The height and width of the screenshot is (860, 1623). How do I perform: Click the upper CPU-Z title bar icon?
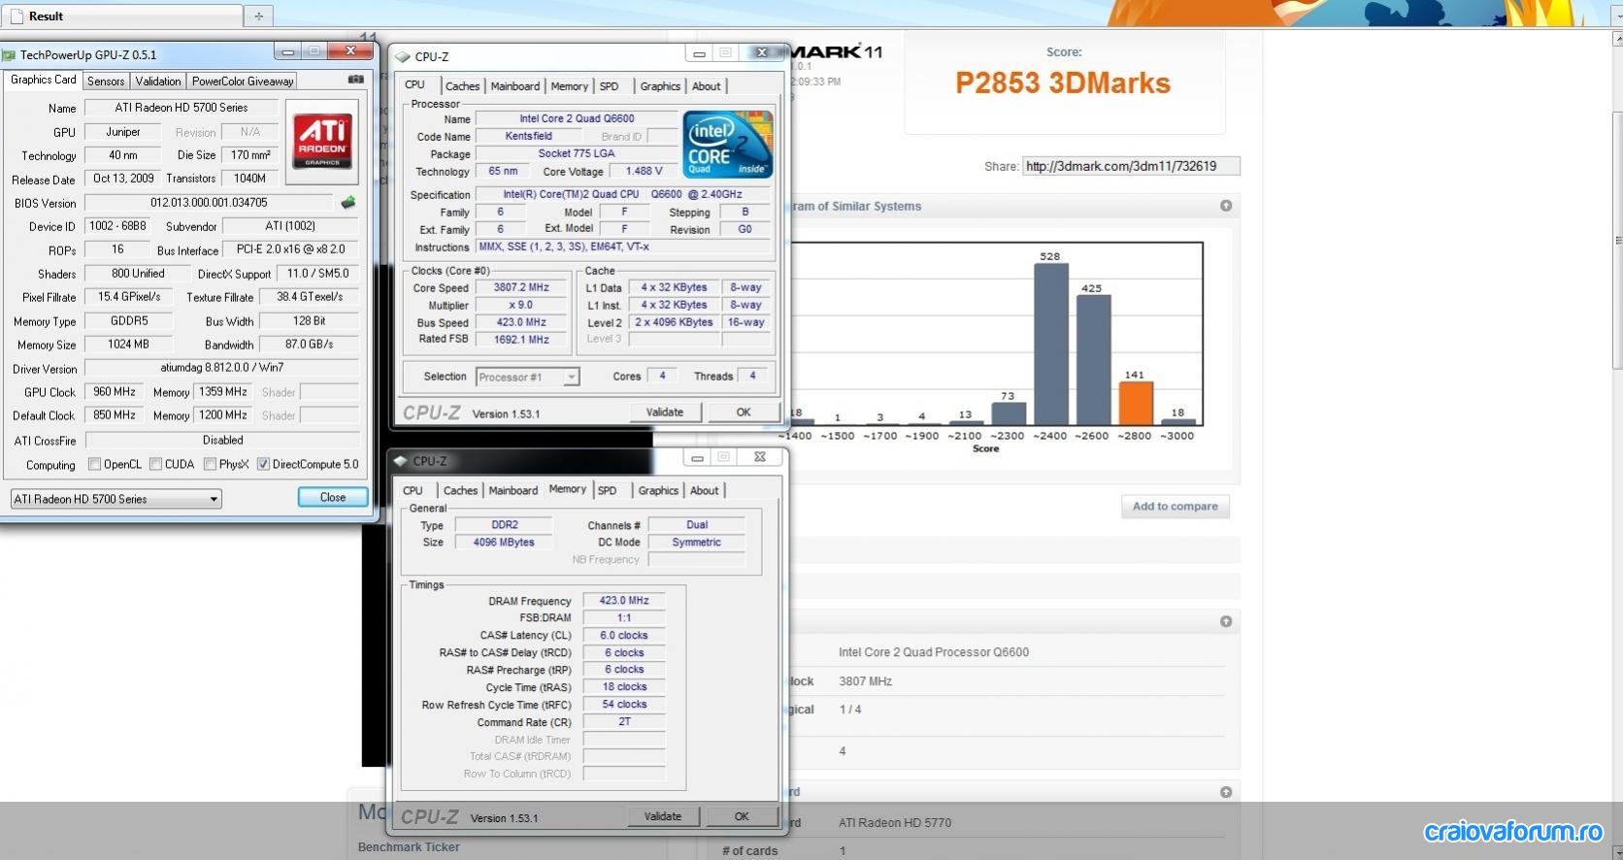click(404, 57)
